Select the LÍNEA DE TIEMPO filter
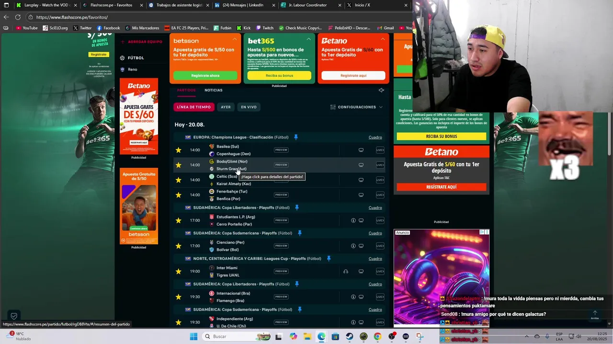The width and height of the screenshot is (613, 344). tap(193, 107)
